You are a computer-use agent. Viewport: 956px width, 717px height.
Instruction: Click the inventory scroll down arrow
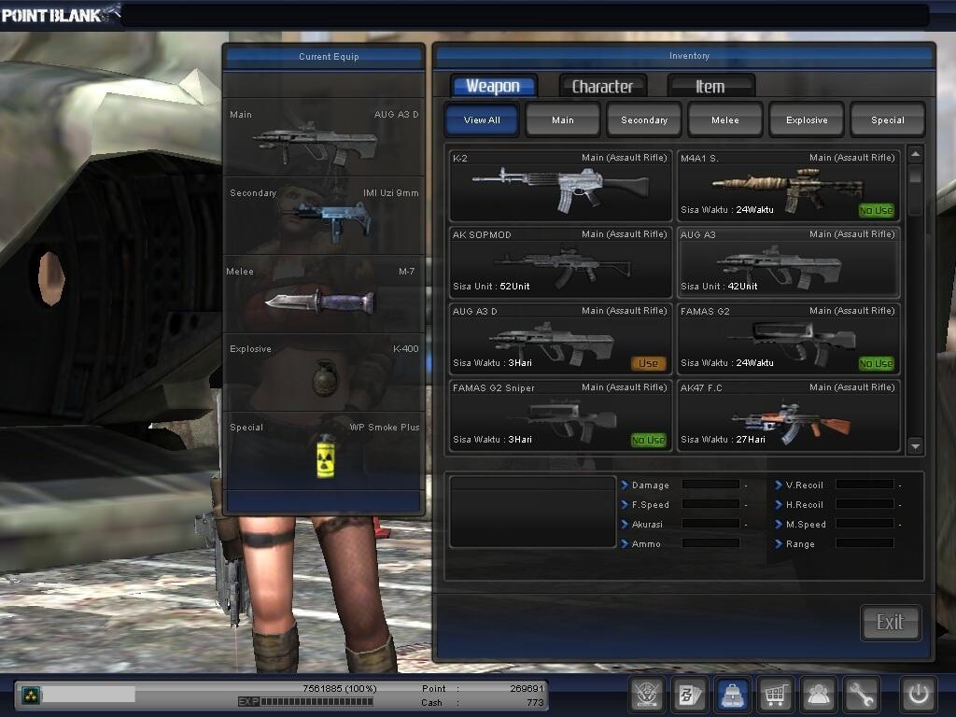pyautogui.click(x=915, y=446)
